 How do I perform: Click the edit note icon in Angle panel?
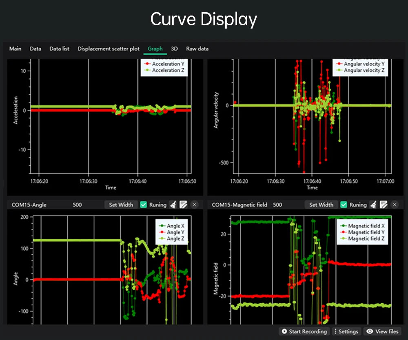coord(184,204)
